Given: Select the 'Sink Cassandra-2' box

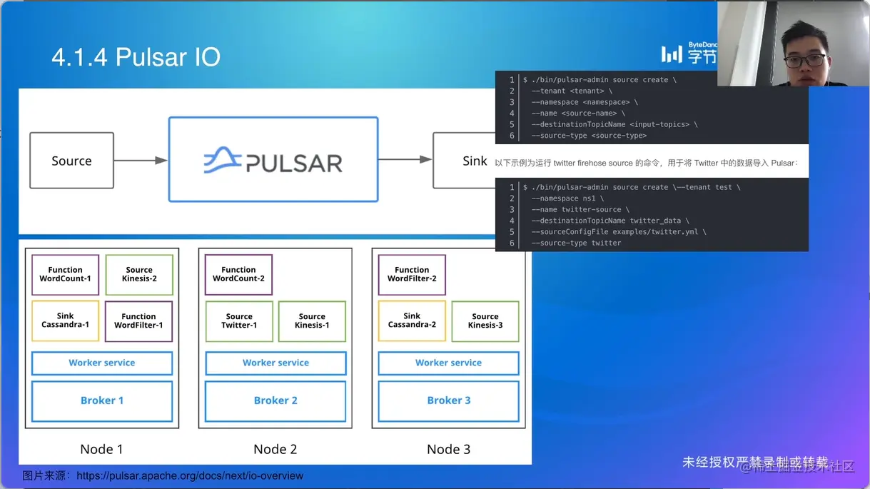Looking at the screenshot, I should tap(412, 321).
